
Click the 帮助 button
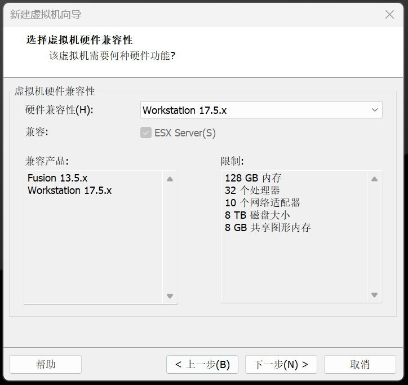tap(46, 364)
